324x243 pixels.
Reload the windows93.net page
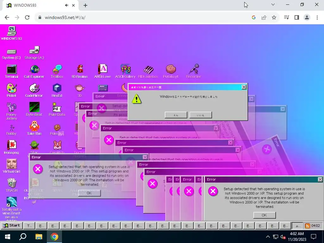coord(27,17)
